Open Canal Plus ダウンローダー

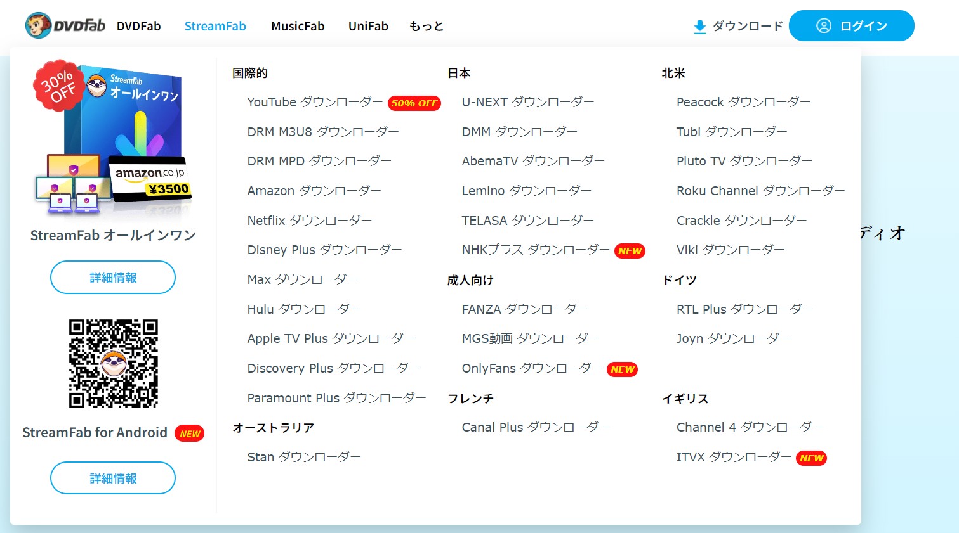536,427
